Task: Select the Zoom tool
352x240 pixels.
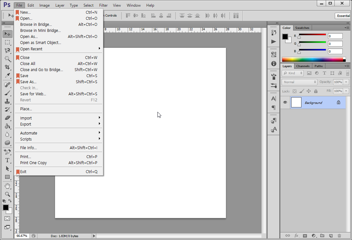Action: (x=7, y=194)
